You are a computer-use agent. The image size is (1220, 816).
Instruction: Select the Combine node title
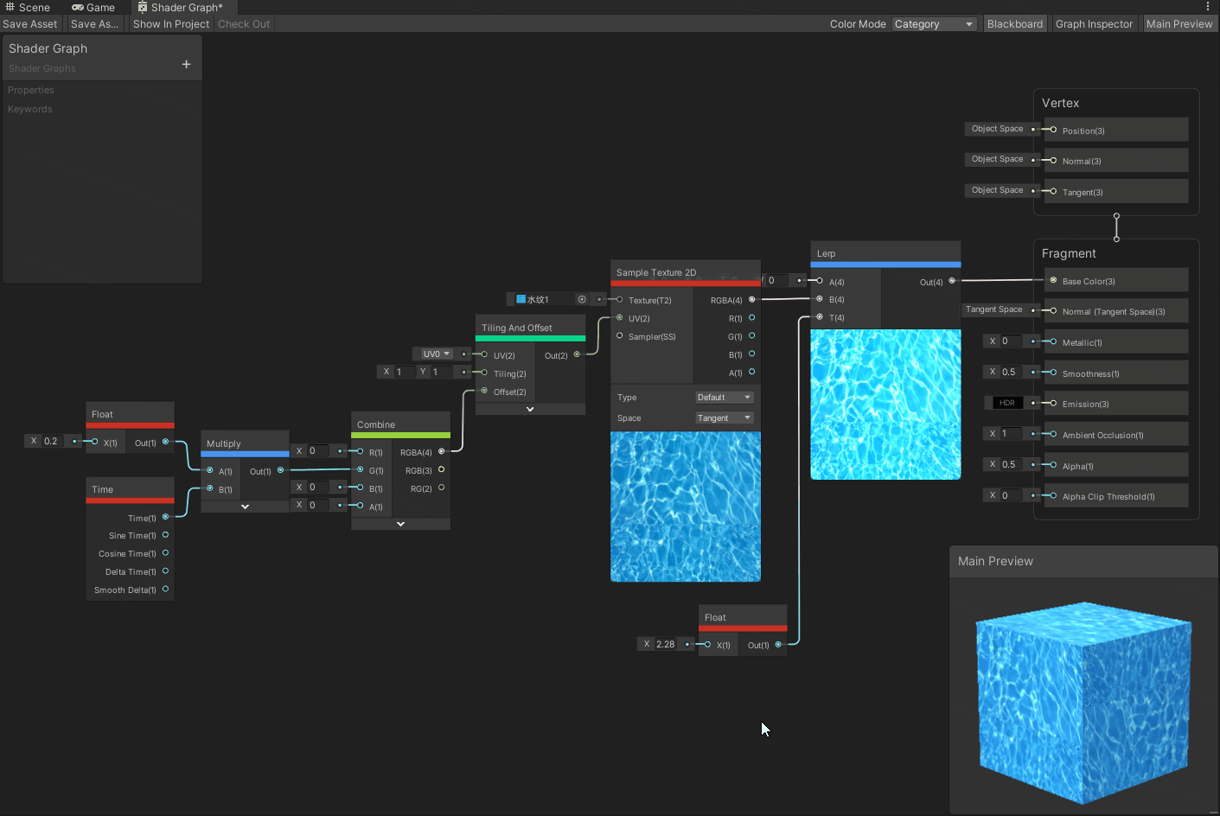click(x=376, y=424)
